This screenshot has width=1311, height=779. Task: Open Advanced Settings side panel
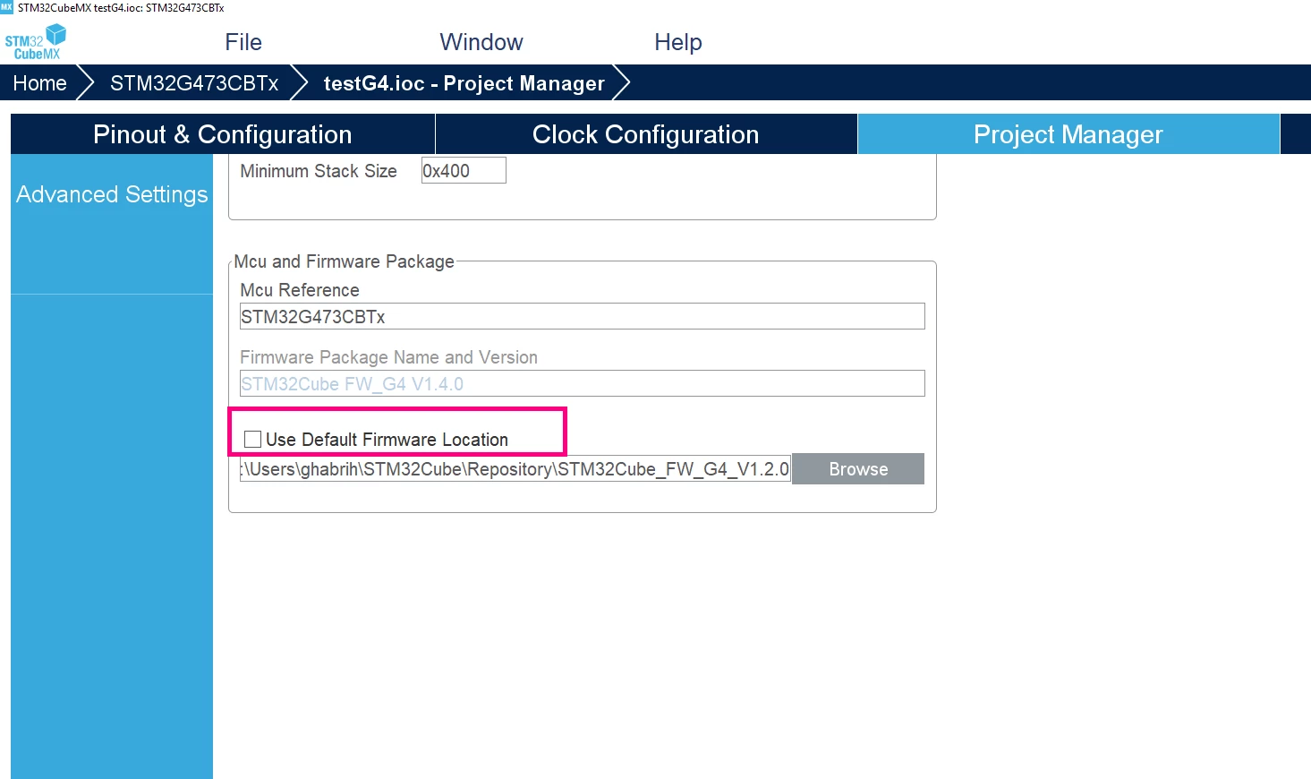pyautogui.click(x=112, y=194)
